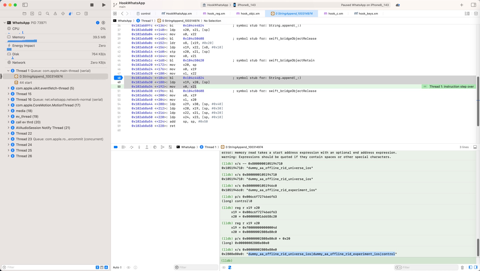Step out in debug bar
The width and height of the screenshot is (480, 271).
[147, 147]
